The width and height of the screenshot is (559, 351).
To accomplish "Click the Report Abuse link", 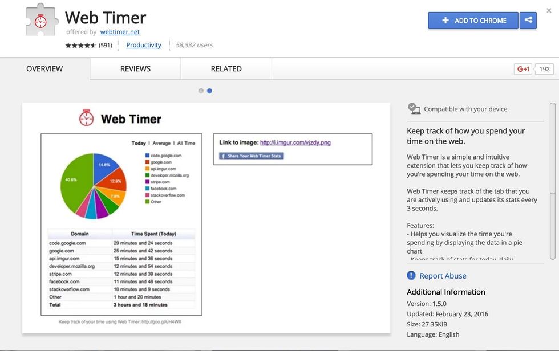I will (x=443, y=276).
